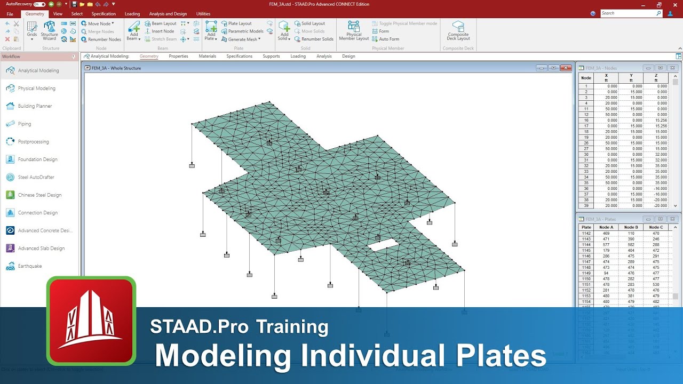683x384 pixels.
Task: Expand the Grids dropdown arrow
Action: click(x=32, y=39)
